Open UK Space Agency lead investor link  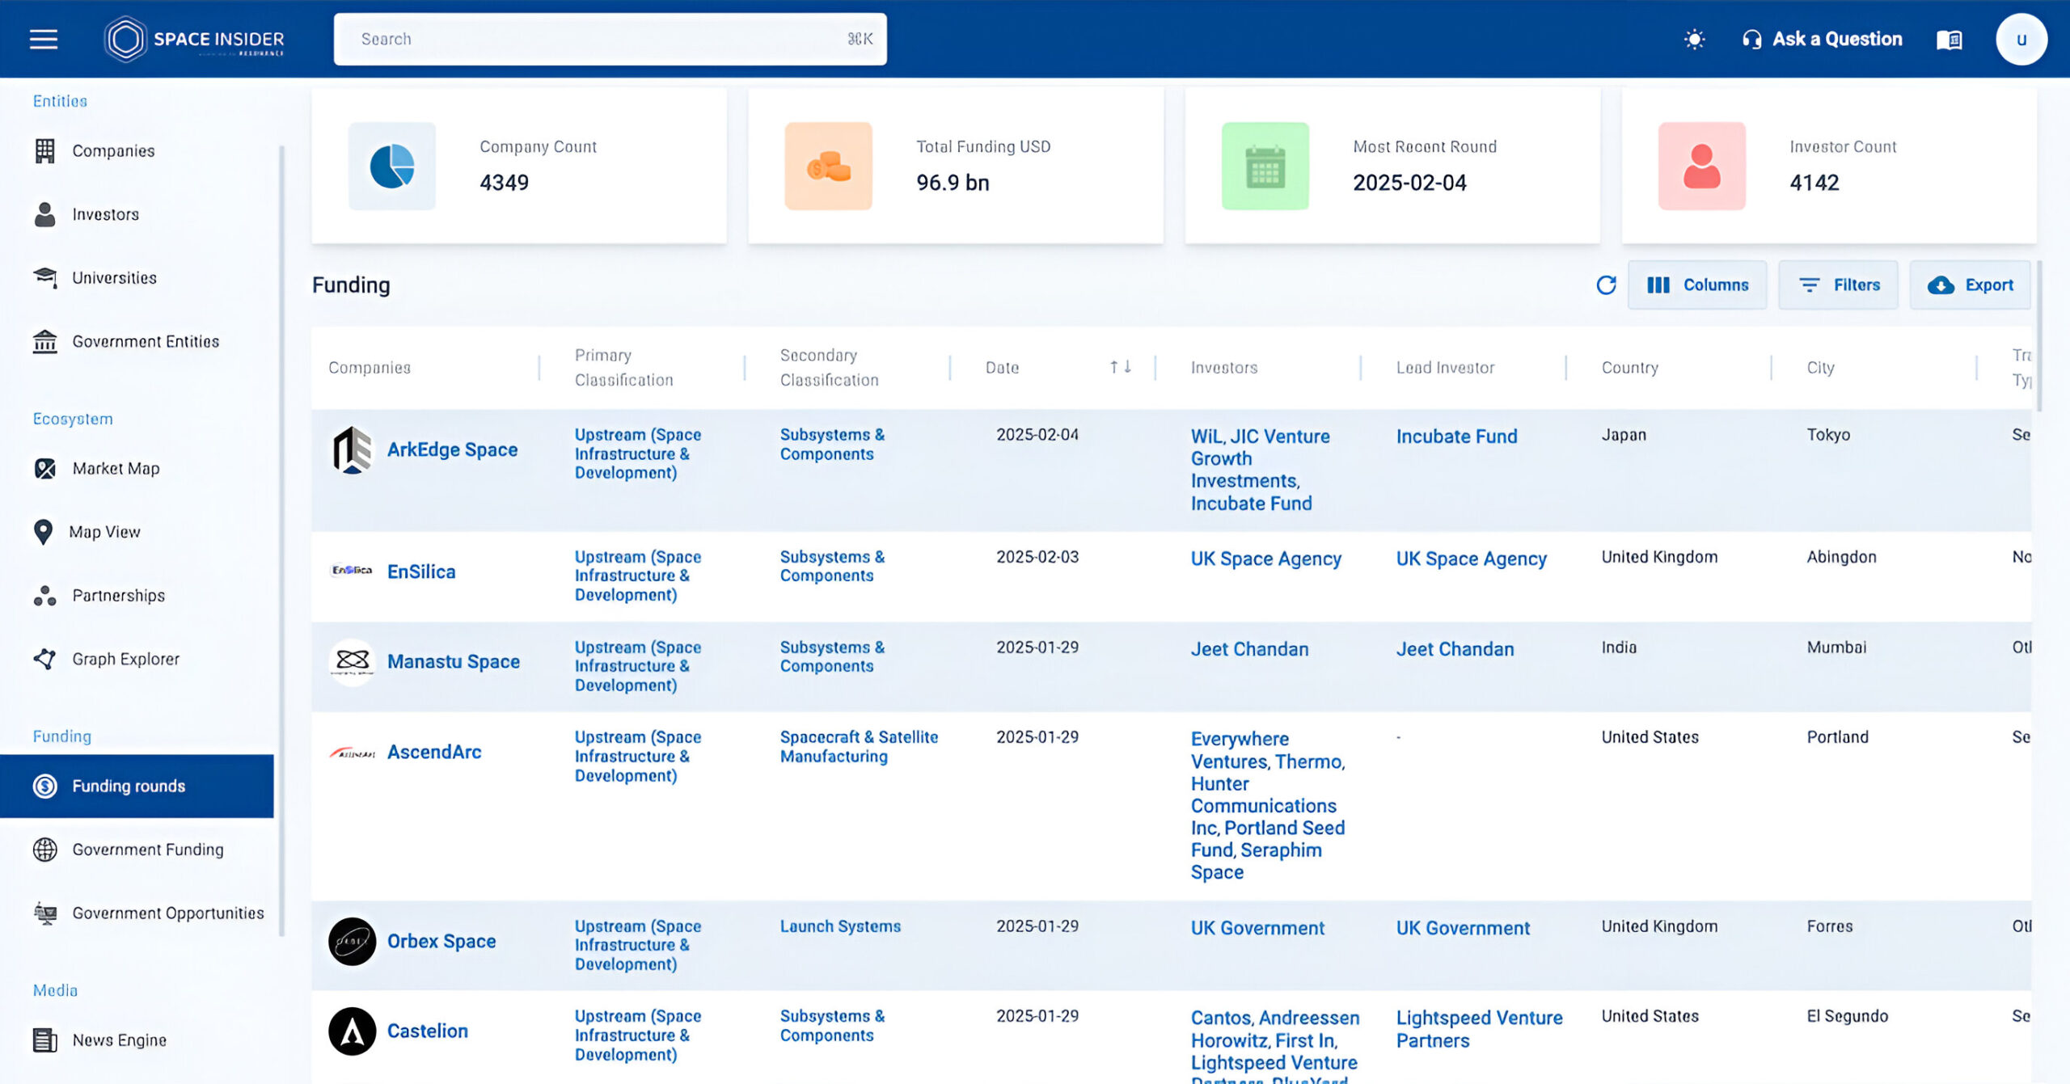(x=1471, y=559)
